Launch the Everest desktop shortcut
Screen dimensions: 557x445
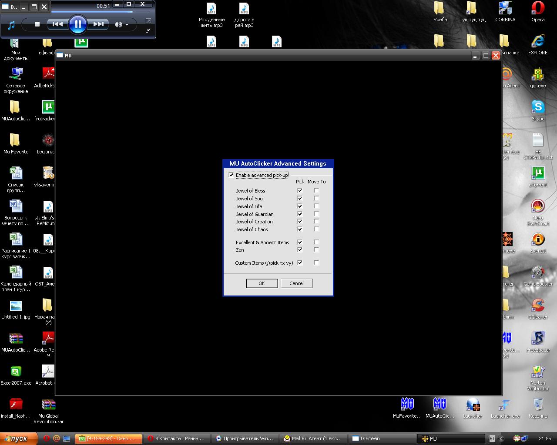click(538, 243)
